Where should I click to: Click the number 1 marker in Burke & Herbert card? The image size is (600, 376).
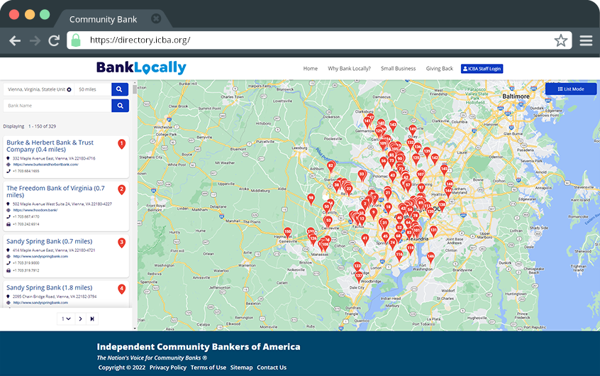(x=122, y=144)
